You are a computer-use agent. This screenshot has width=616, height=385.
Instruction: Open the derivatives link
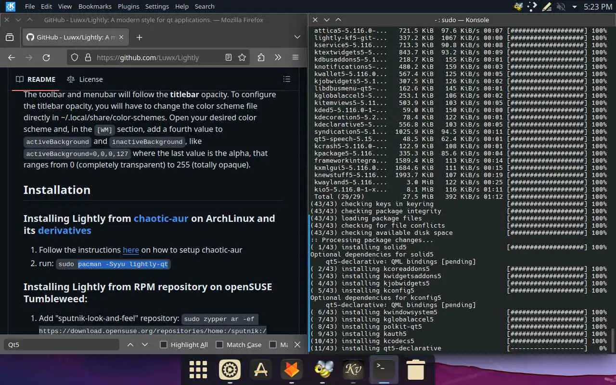point(64,231)
